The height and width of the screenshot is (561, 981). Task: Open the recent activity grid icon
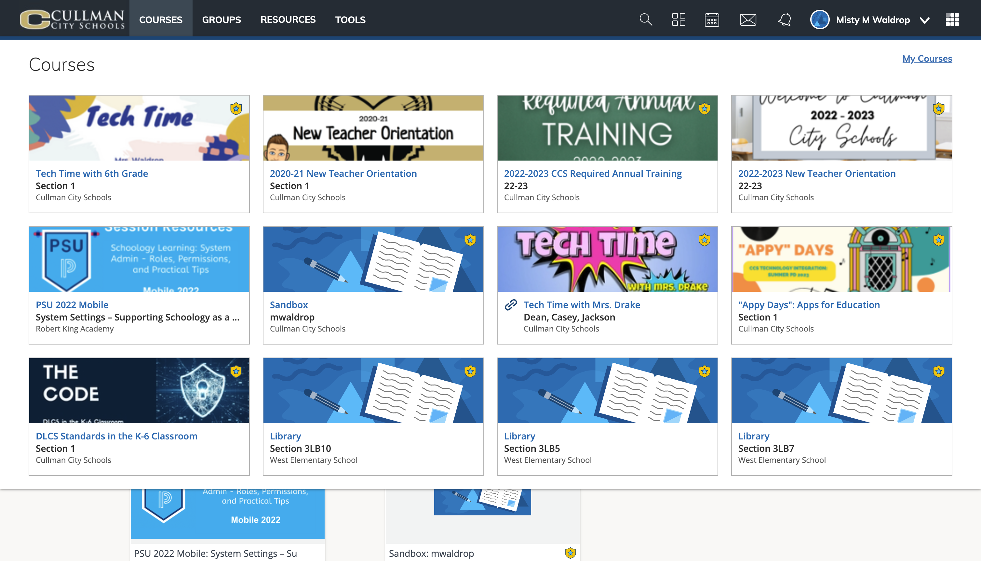pyautogui.click(x=679, y=19)
